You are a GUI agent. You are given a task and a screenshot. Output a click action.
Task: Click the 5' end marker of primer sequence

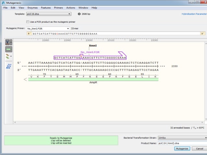pos(29,34)
